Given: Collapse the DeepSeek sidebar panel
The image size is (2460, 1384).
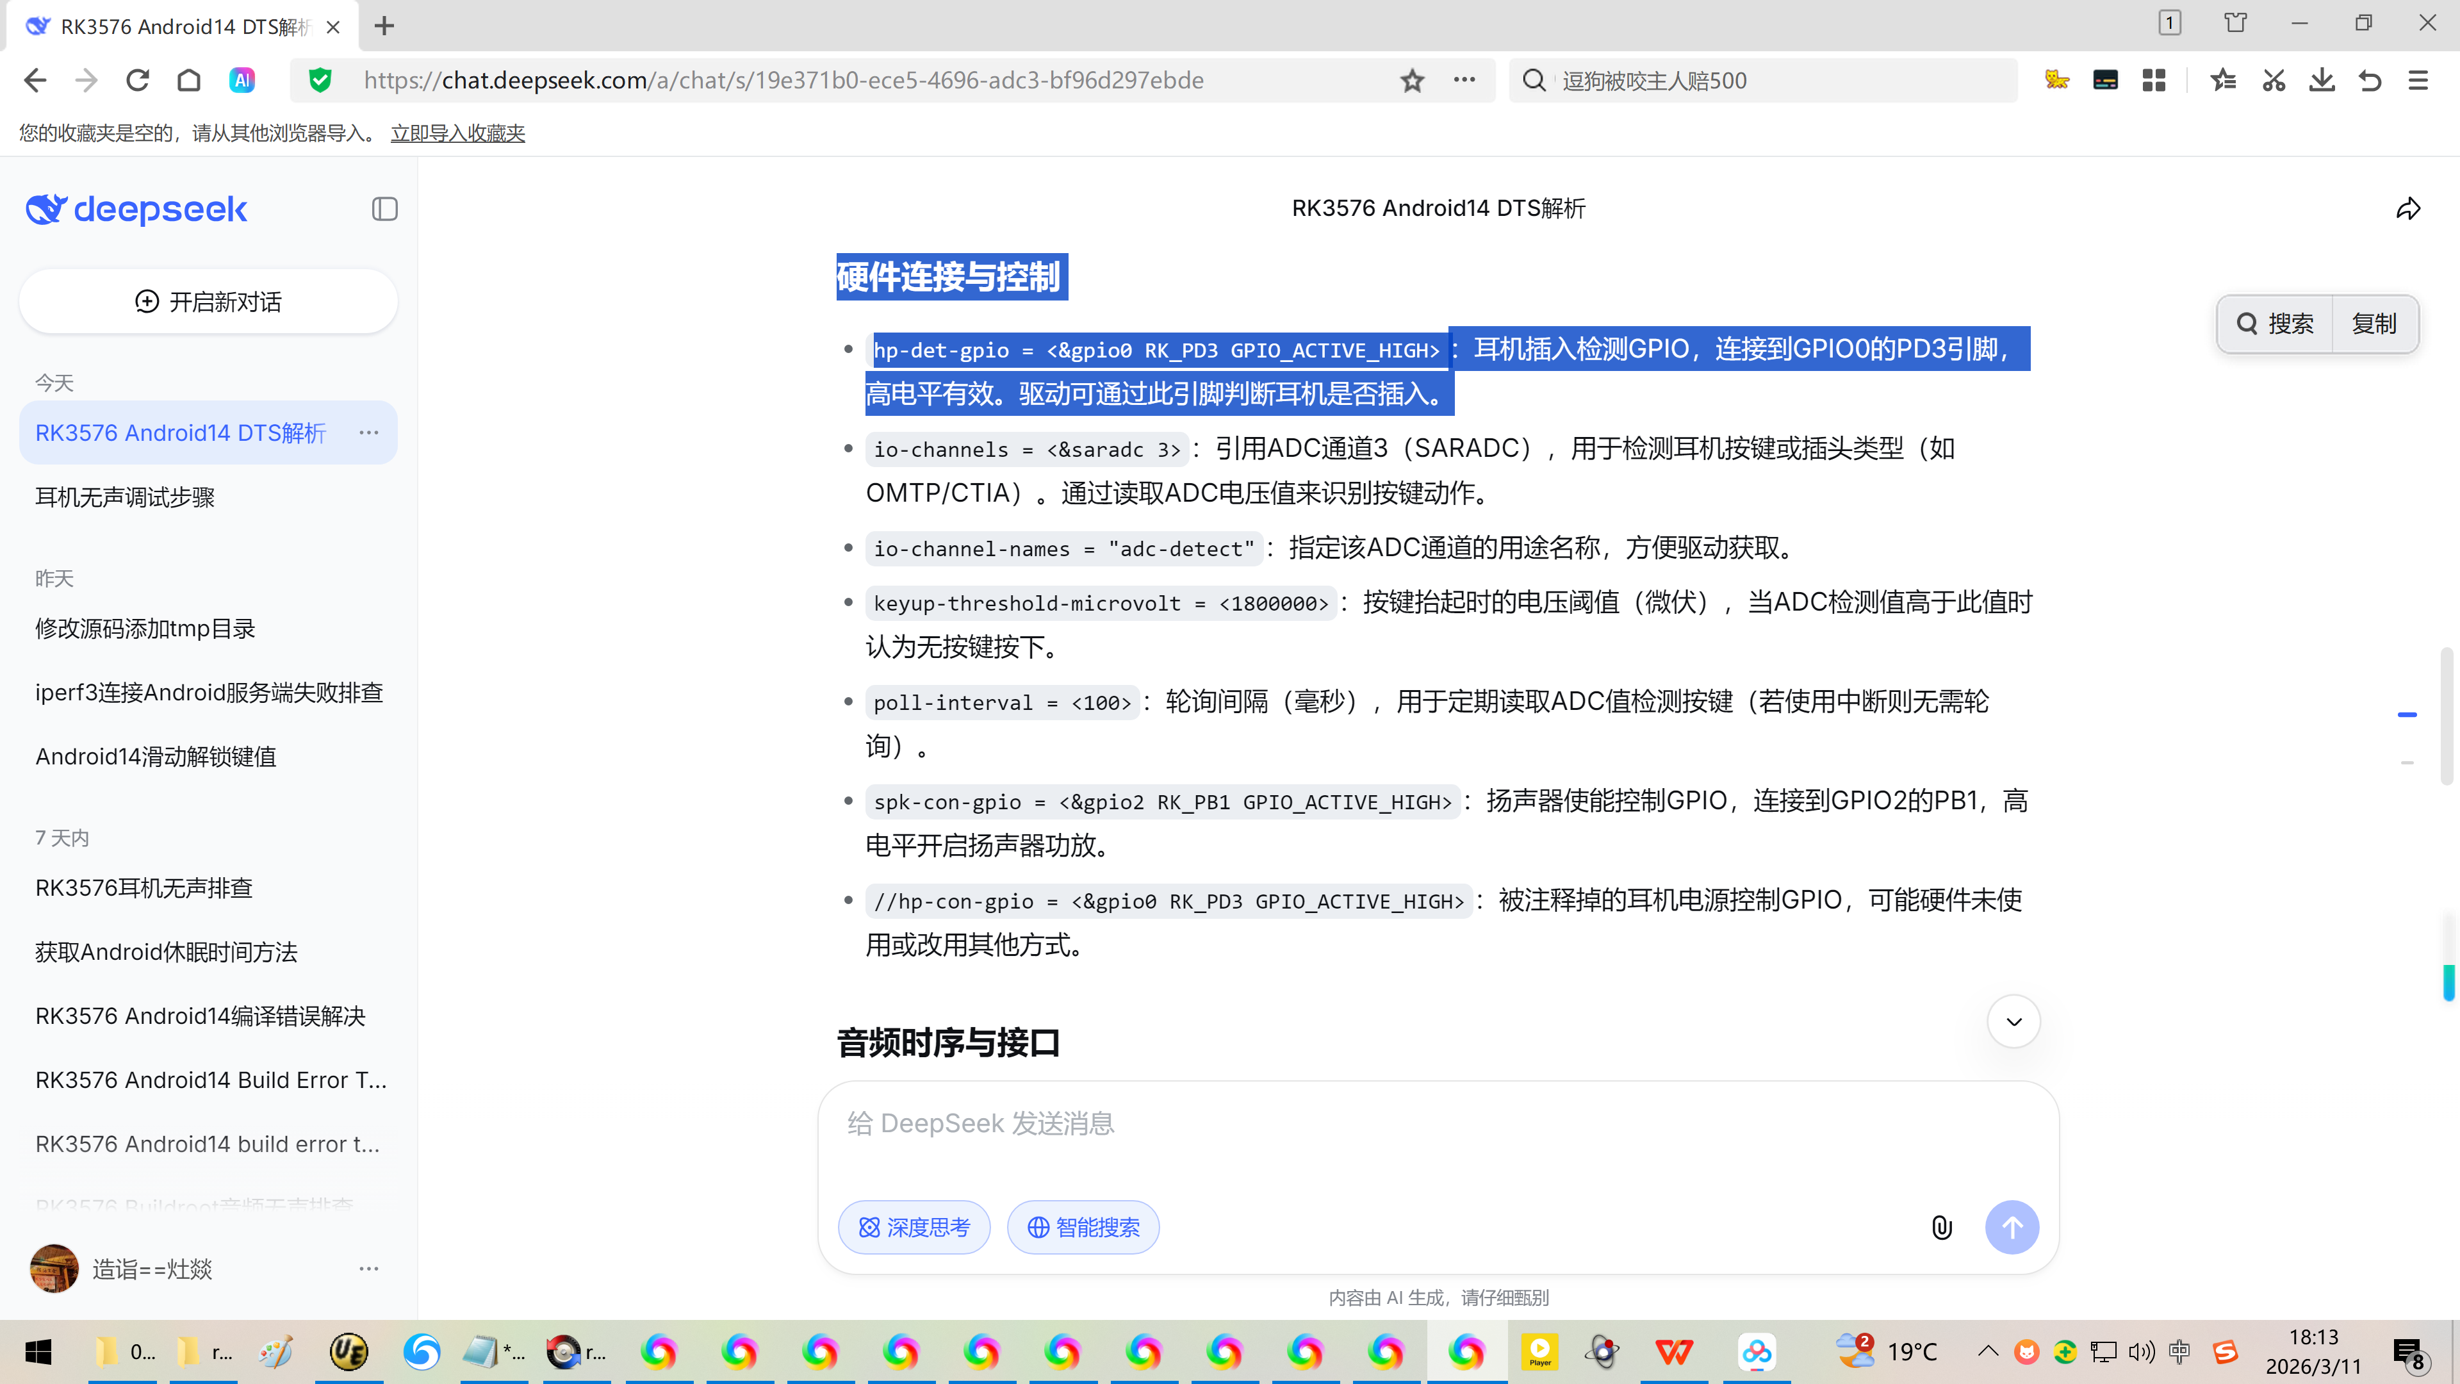Looking at the screenshot, I should tap(384, 209).
